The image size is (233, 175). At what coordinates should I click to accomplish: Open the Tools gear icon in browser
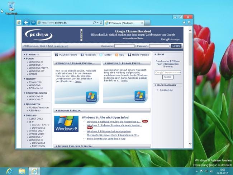pos(189,22)
